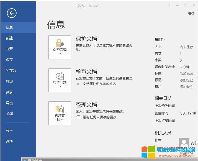Open the 新建 menu item
Viewport: 198px width, 161px height.
(18, 38)
